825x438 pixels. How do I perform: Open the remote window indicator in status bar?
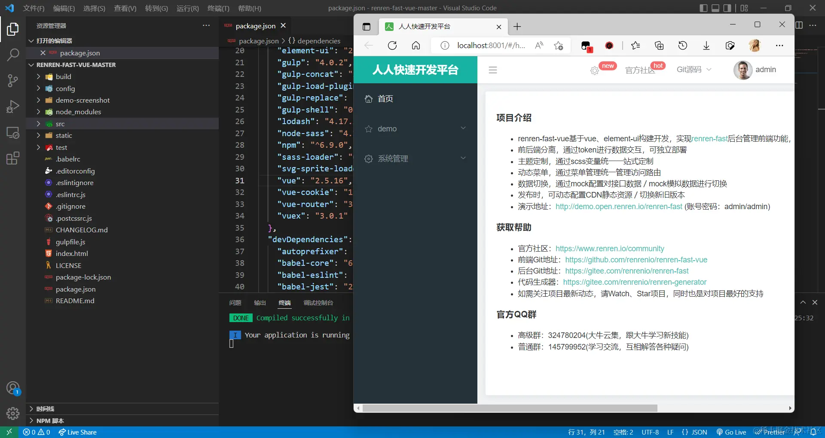(9, 432)
